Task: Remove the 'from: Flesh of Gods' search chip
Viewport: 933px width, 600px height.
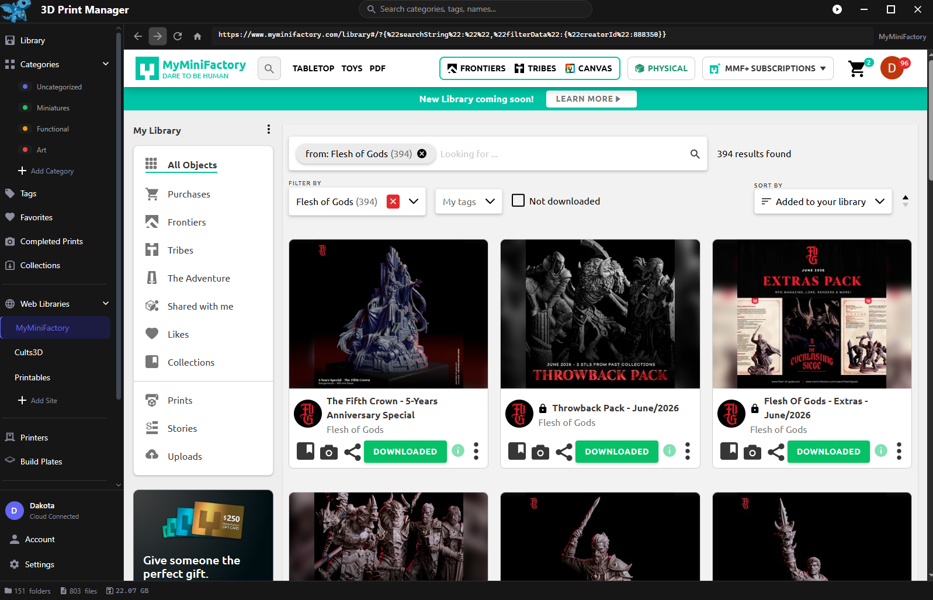Action: click(422, 154)
